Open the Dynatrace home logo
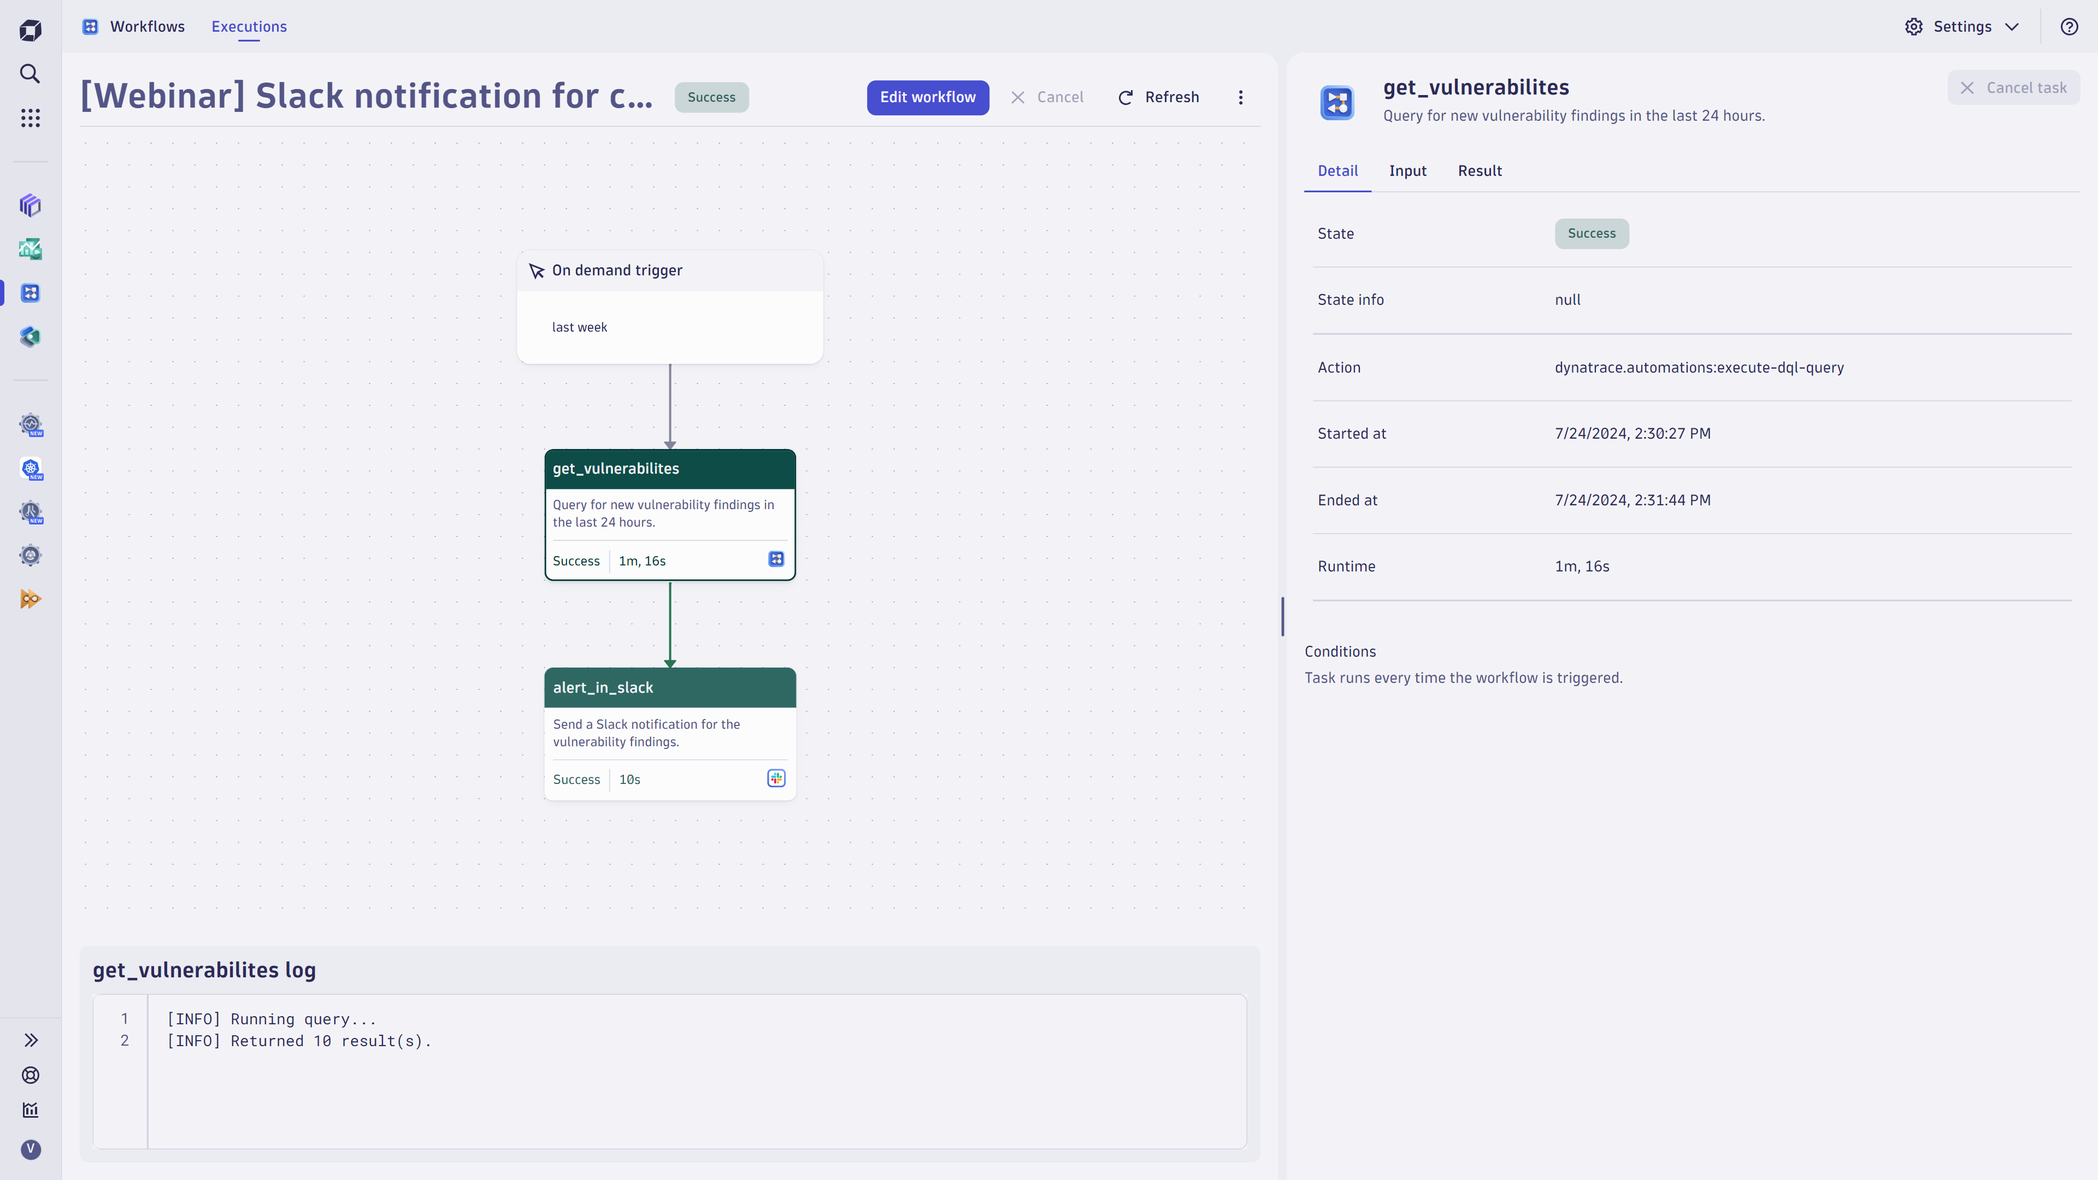This screenshot has width=2098, height=1180. pyautogui.click(x=30, y=29)
